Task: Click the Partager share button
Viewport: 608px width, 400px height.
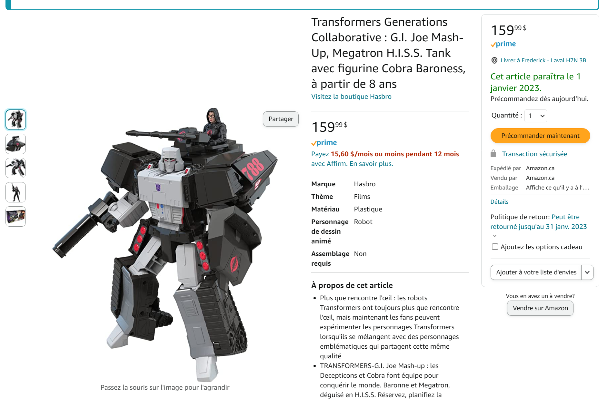Action: [281, 119]
